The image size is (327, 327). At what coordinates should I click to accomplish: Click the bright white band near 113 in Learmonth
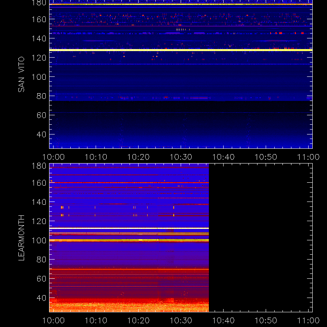click(x=129, y=228)
